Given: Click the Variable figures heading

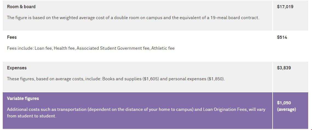Looking at the screenshot, I should pos(23,98).
